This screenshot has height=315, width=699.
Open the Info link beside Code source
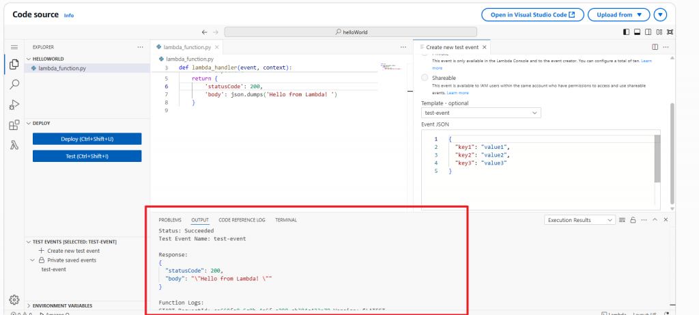(x=69, y=15)
